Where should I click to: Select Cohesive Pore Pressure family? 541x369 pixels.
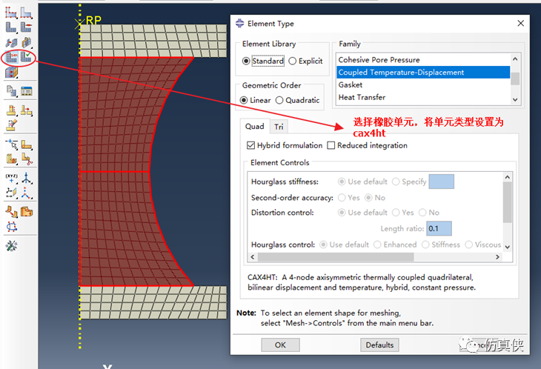(x=422, y=60)
